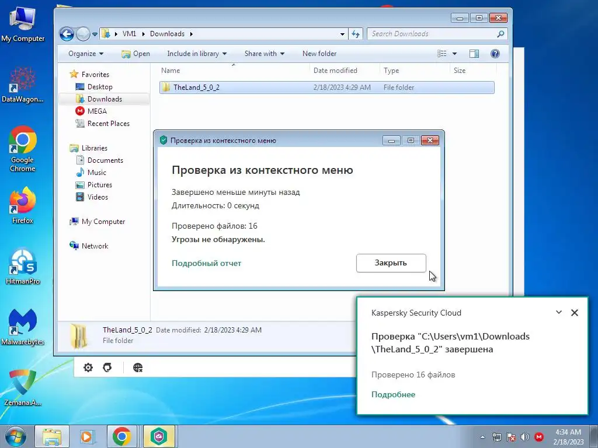Open the Share with dropdown
Screen dimensions: 598x448
(x=265, y=54)
